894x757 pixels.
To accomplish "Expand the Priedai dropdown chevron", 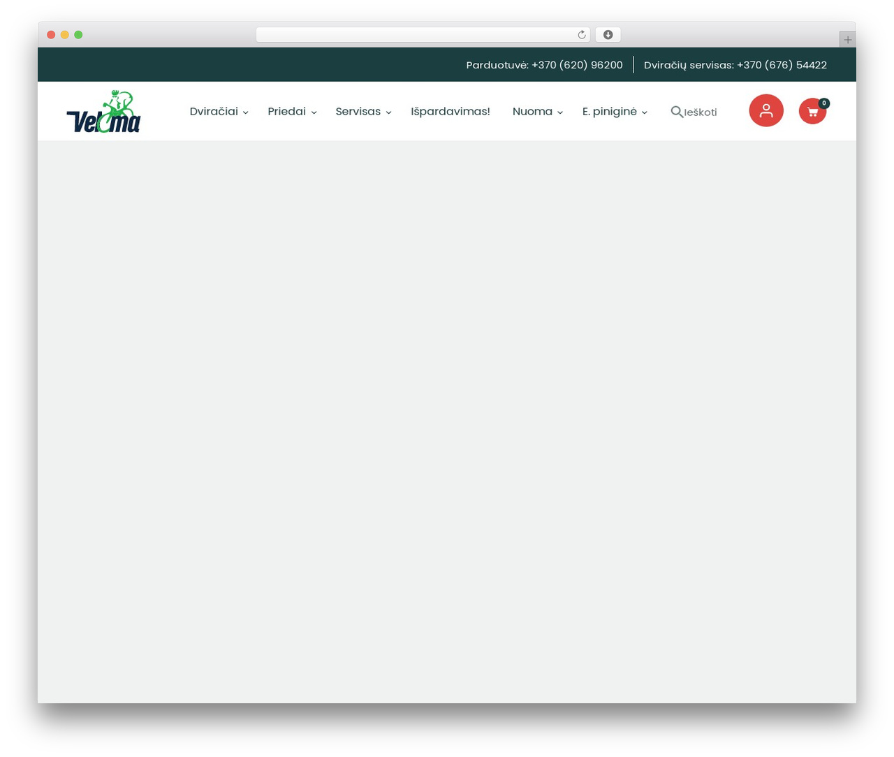I will tap(314, 112).
